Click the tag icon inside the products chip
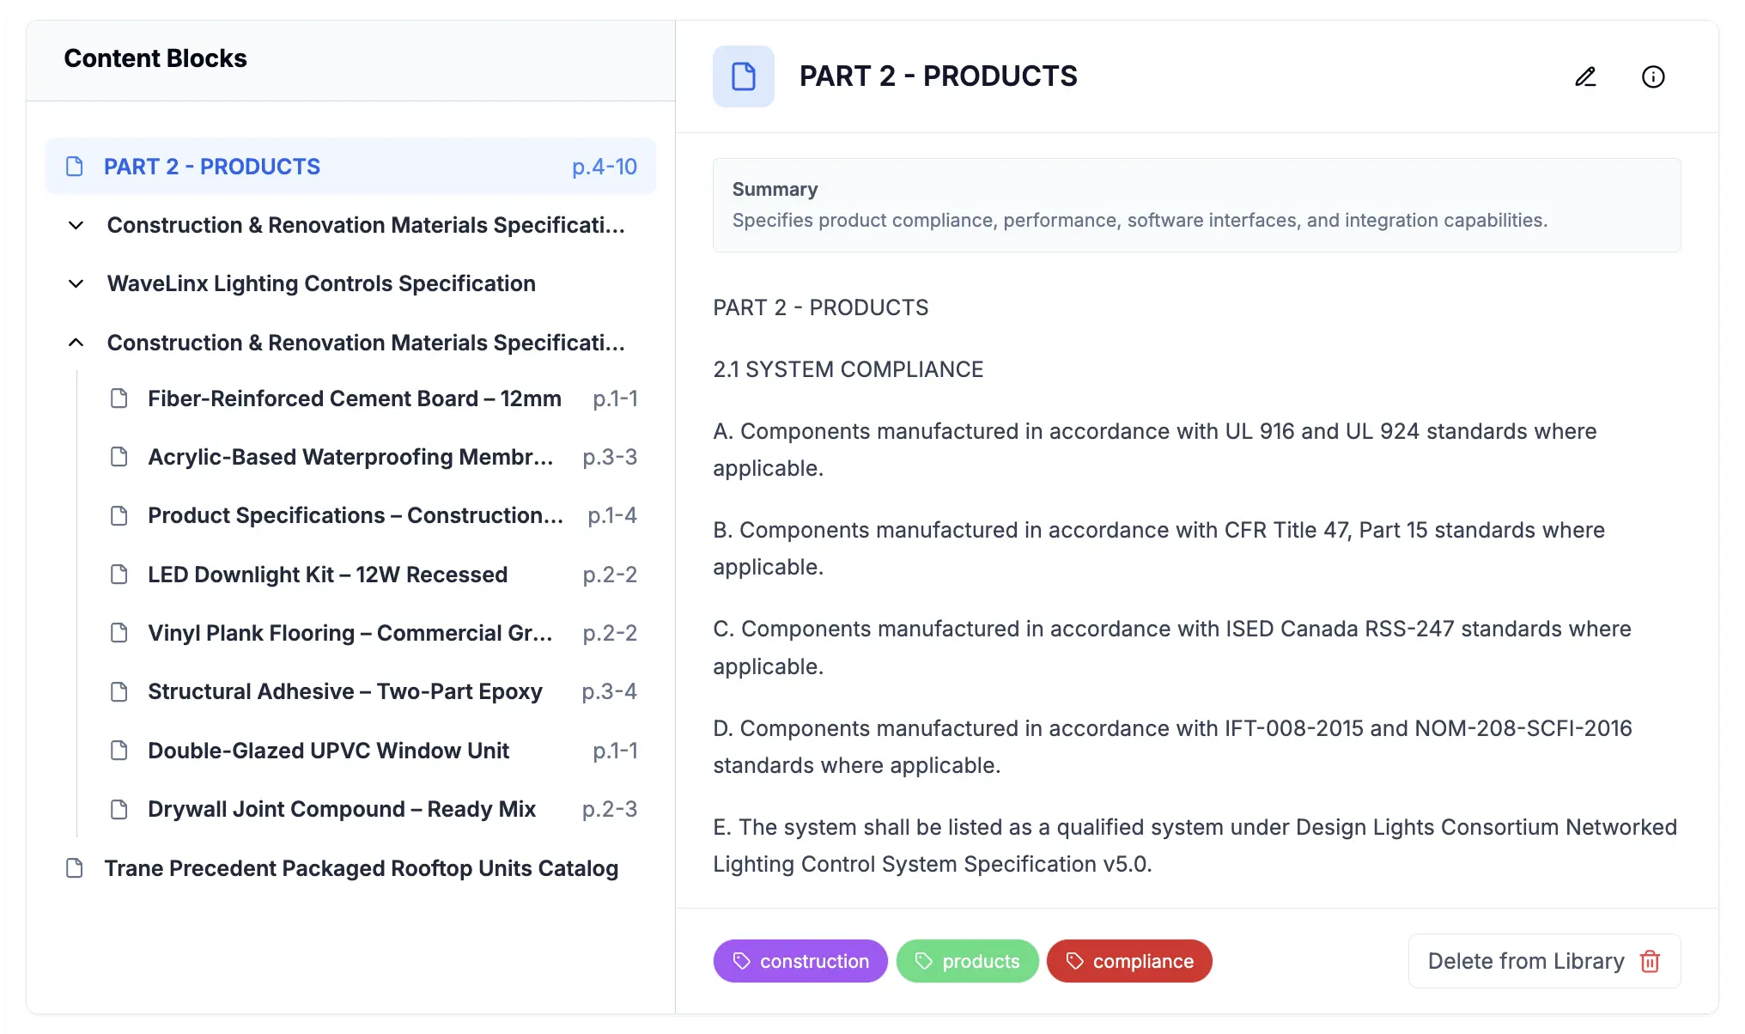The height and width of the screenshot is (1034, 1745). [924, 961]
